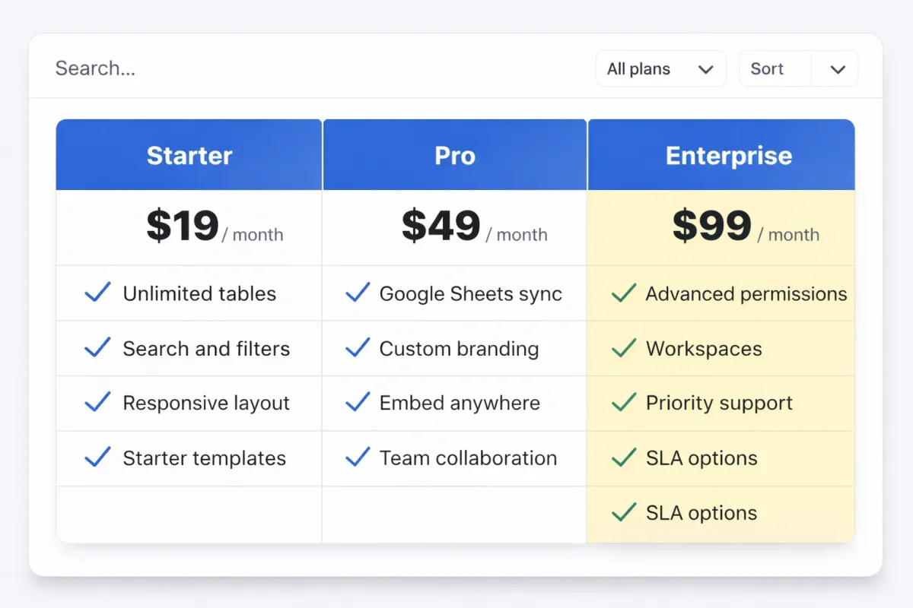Screen dimensions: 913x608
Task: Click green checkmark beside Priority support
Action: click(x=624, y=403)
